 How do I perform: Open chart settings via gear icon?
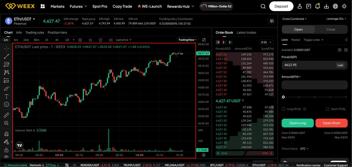(80, 40)
